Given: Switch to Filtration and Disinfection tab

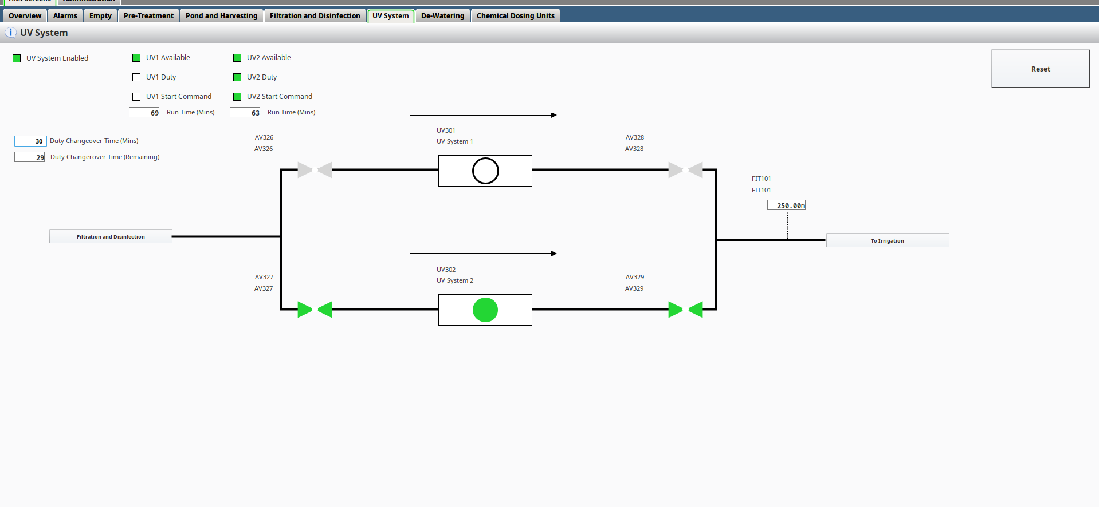Looking at the screenshot, I should 315,15.
